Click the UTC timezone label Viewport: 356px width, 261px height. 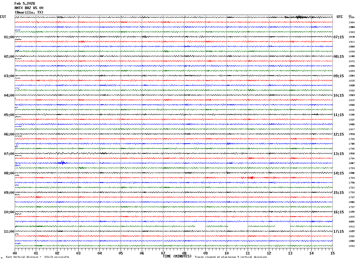(x=340, y=17)
